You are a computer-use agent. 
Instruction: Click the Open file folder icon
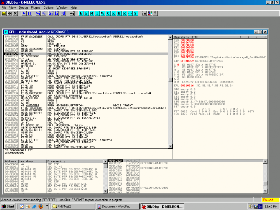point(4,13)
